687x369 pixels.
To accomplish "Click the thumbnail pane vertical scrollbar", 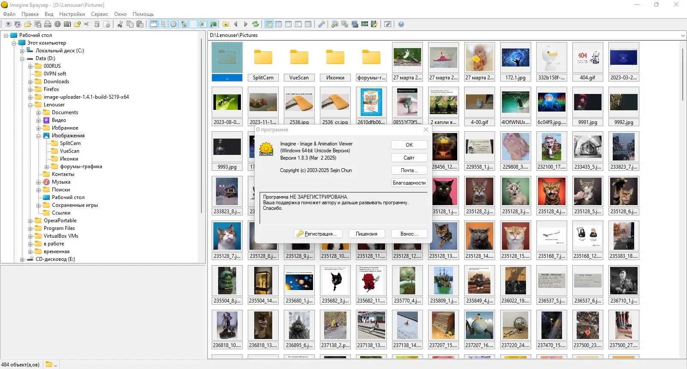I will pyautogui.click(x=683, y=75).
